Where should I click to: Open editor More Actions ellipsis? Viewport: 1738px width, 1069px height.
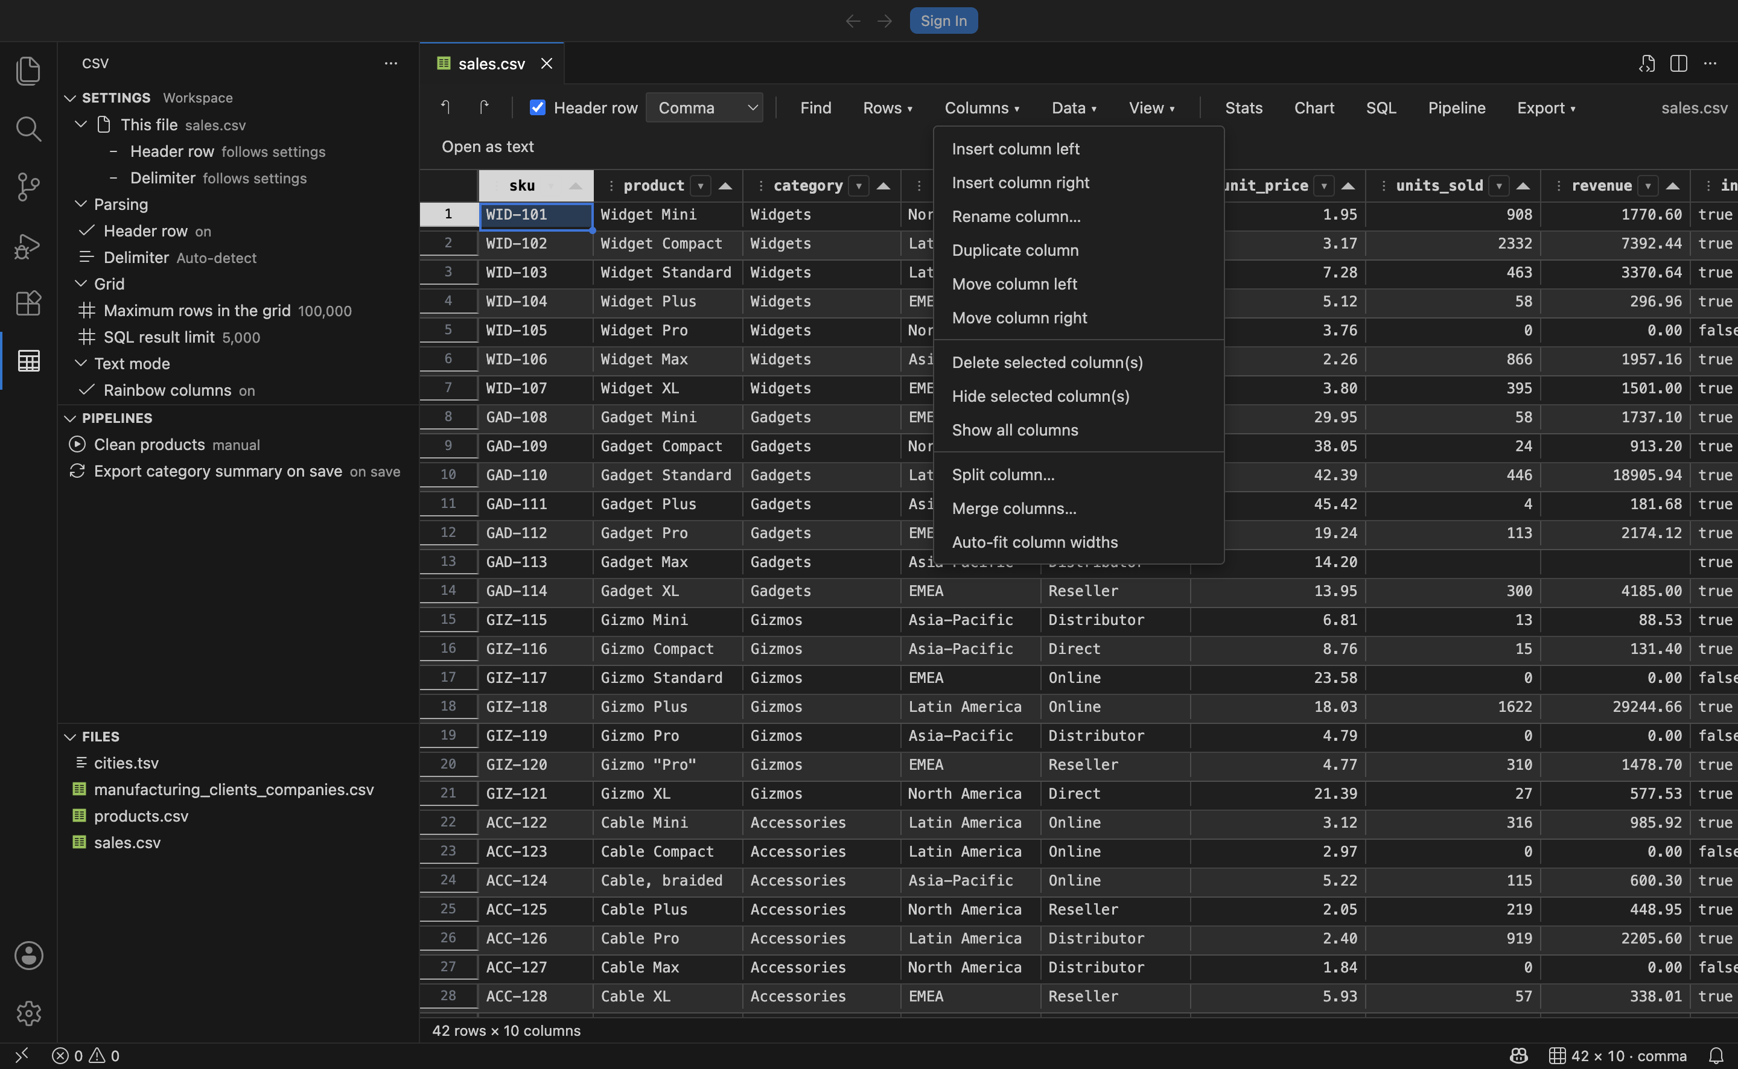1710,63
